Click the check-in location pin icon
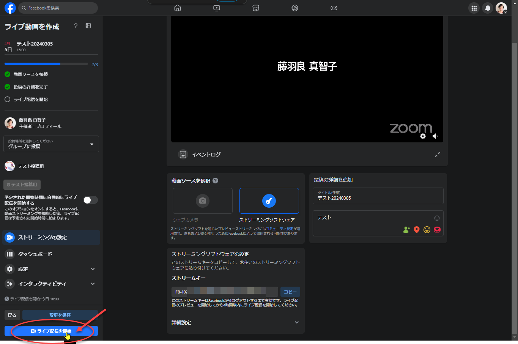The width and height of the screenshot is (518, 344). [x=417, y=230]
